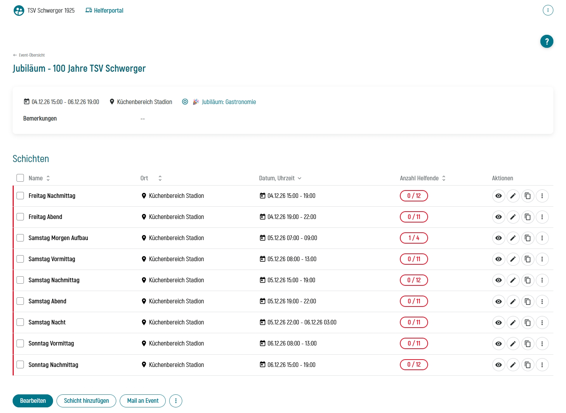This screenshot has width=566, height=413.
Task: Click the TSV Schwerger 1925 logo
Action: tap(19, 11)
